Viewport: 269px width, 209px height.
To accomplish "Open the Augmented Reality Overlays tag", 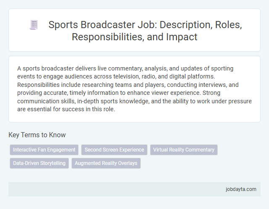I will (x=106, y=163).
